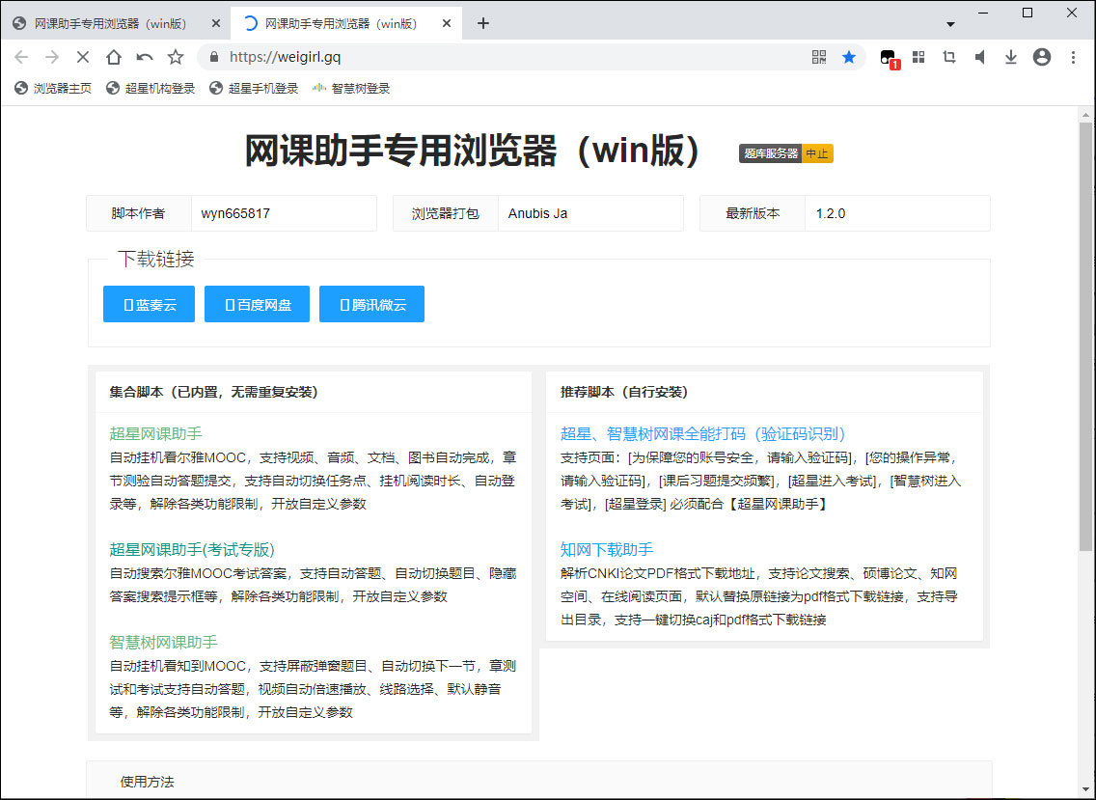Open the downloads arrow icon
Viewport: 1096px width, 800px height.
1011,57
